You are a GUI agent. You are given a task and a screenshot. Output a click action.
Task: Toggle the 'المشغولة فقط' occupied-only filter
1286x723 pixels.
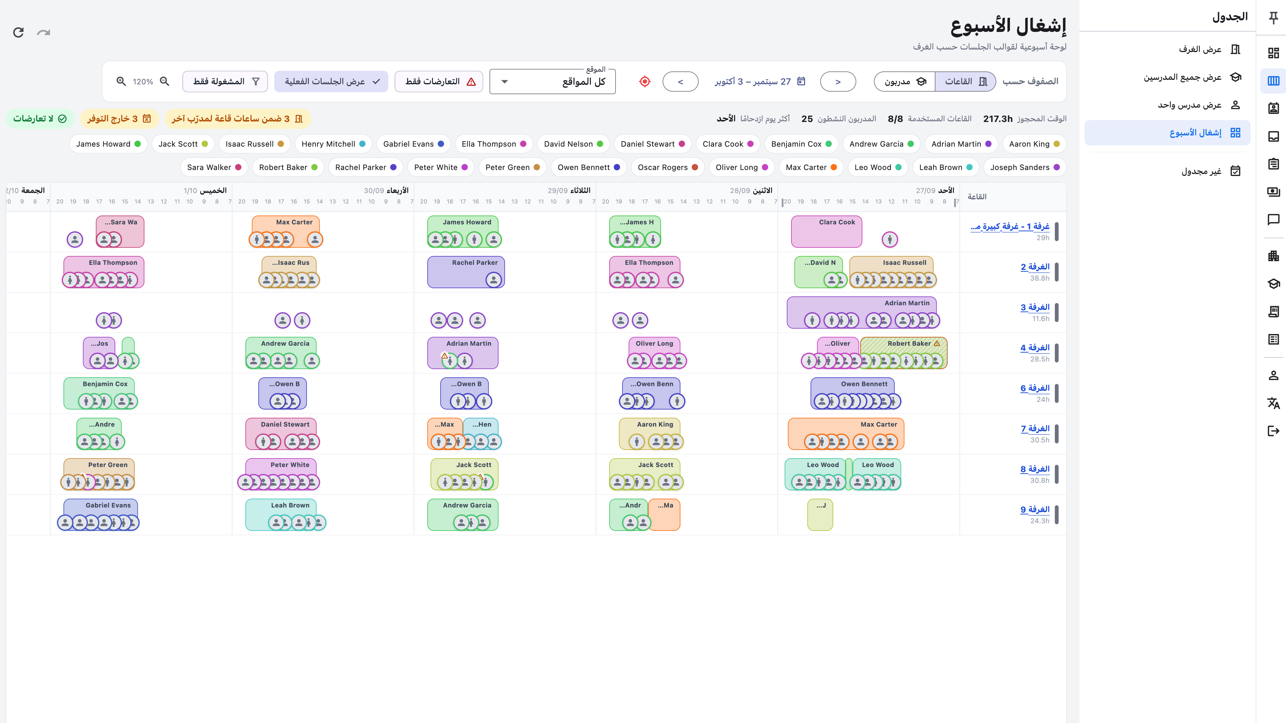tap(225, 82)
